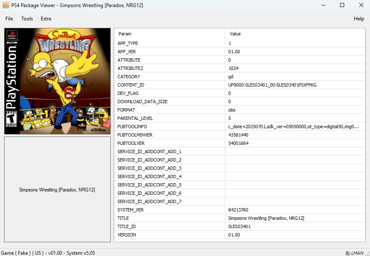The height and width of the screenshot is (256, 370).
Task: Open the Help menu
Action: coord(359,19)
